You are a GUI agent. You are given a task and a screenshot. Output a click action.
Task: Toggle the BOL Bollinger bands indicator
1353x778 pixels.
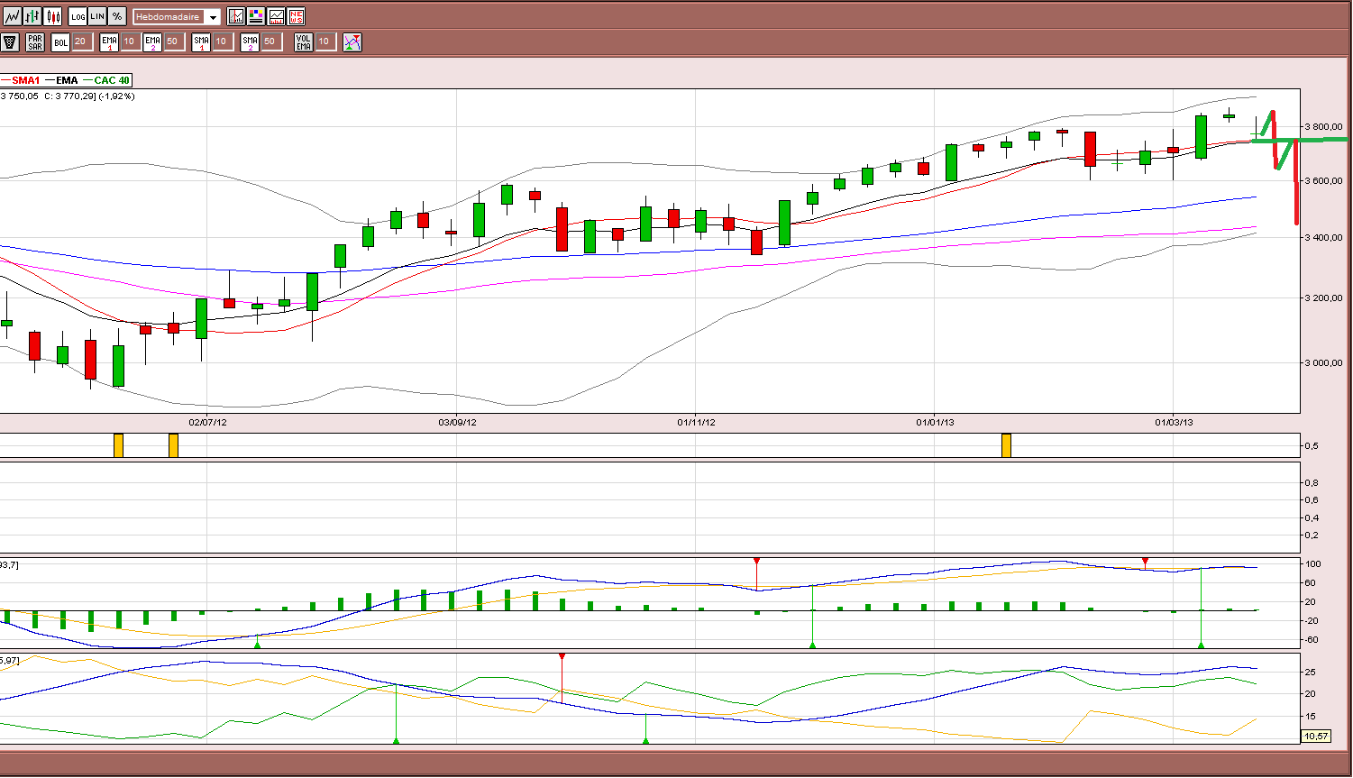pos(60,41)
